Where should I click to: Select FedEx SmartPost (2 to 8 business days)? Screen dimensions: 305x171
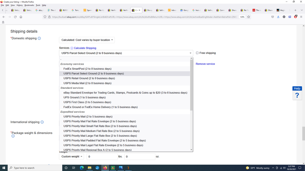click(125, 69)
